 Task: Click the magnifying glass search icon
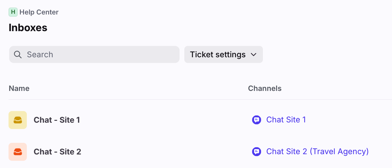18,54
